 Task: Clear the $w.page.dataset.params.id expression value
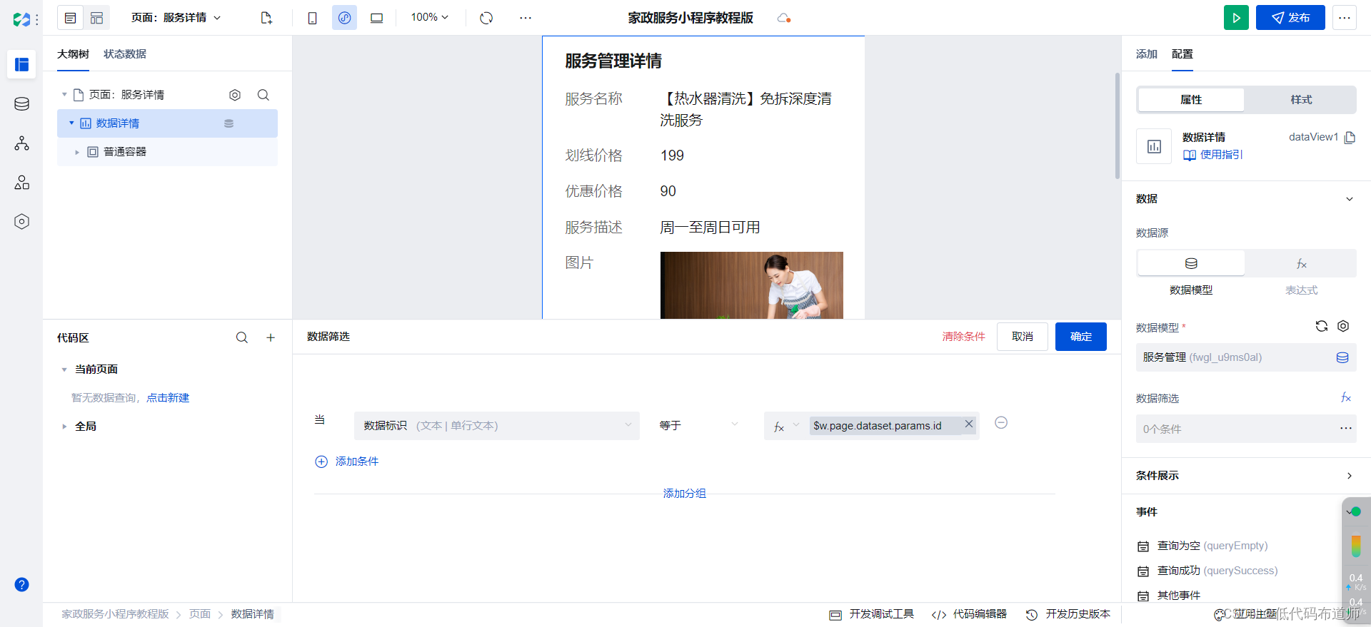(x=969, y=424)
